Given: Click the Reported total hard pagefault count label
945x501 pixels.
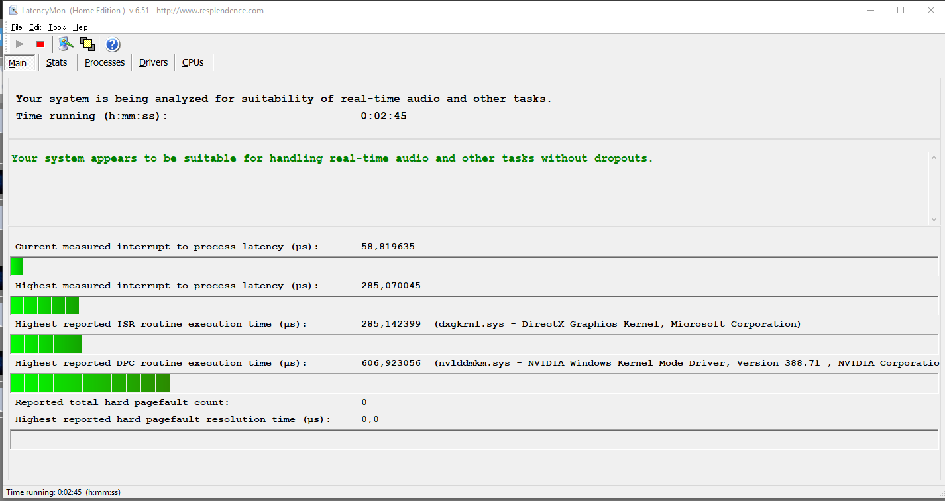Looking at the screenshot, I should pos(122,402).
